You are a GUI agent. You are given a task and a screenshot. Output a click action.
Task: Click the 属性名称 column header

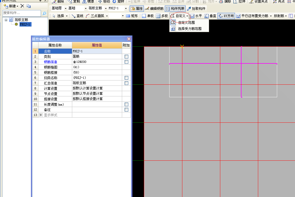[55, 45]
